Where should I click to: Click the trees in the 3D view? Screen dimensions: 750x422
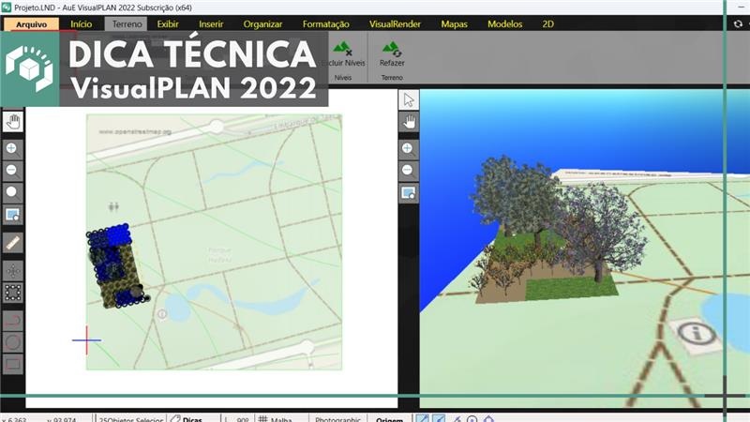point(557,220)
